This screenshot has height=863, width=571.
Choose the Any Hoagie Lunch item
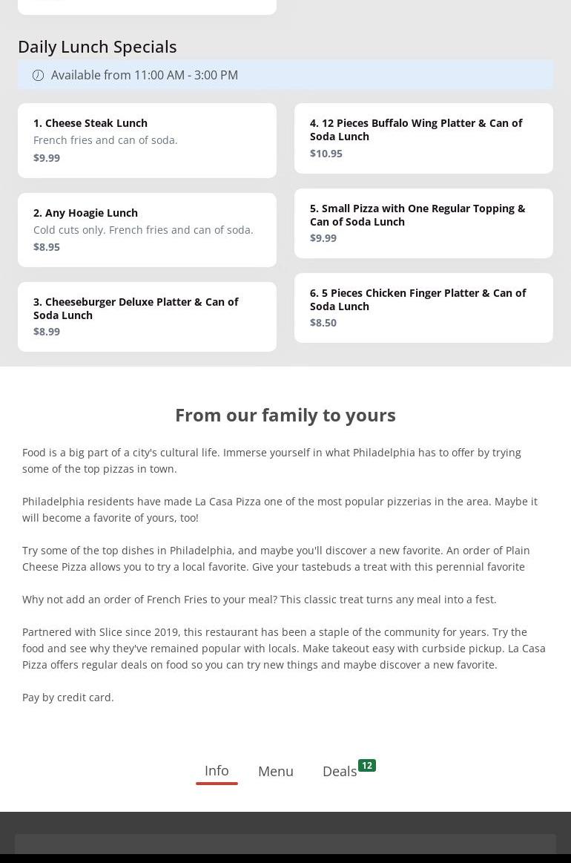(147, 229)
